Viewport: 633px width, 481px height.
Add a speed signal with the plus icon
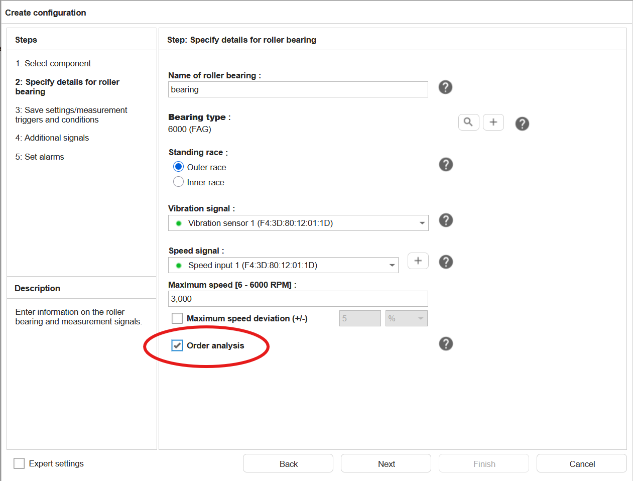click(418, 261)
